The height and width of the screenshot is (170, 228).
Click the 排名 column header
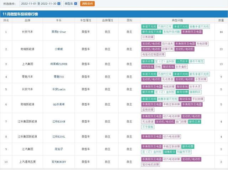(6, 20)
